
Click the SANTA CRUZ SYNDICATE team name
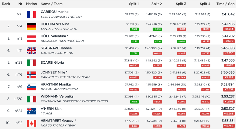click(x=59, y=29)
